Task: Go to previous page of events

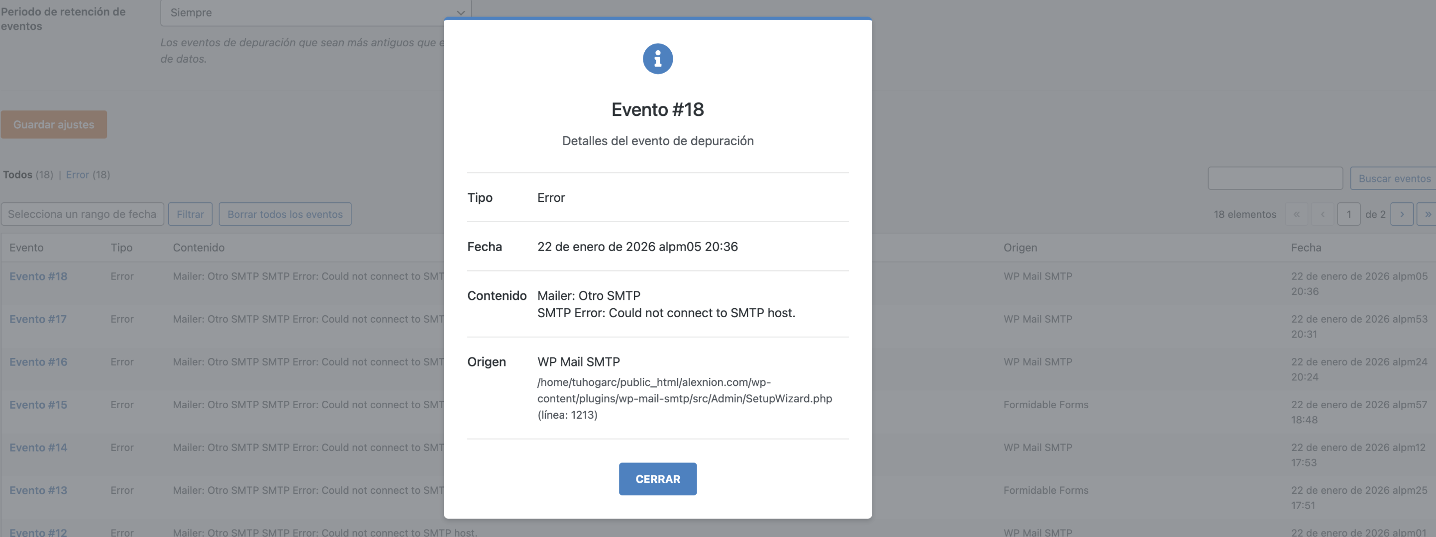Action: [x=1322, y=214]
